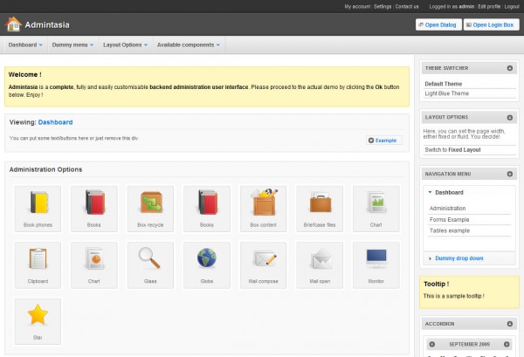This screenshot has height=357, width=524.
Task: Collapse the Layout Options panel toggle icon
Action: (x=510, y=117)
